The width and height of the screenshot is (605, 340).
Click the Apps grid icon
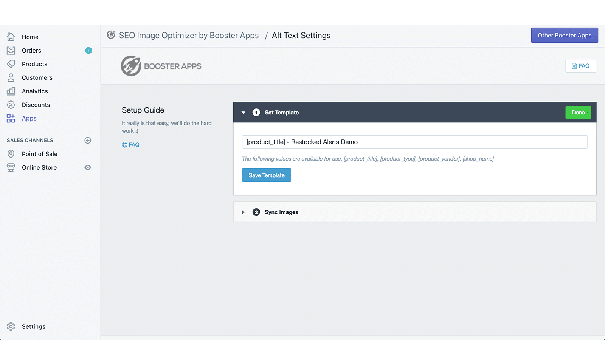(11, 118)
